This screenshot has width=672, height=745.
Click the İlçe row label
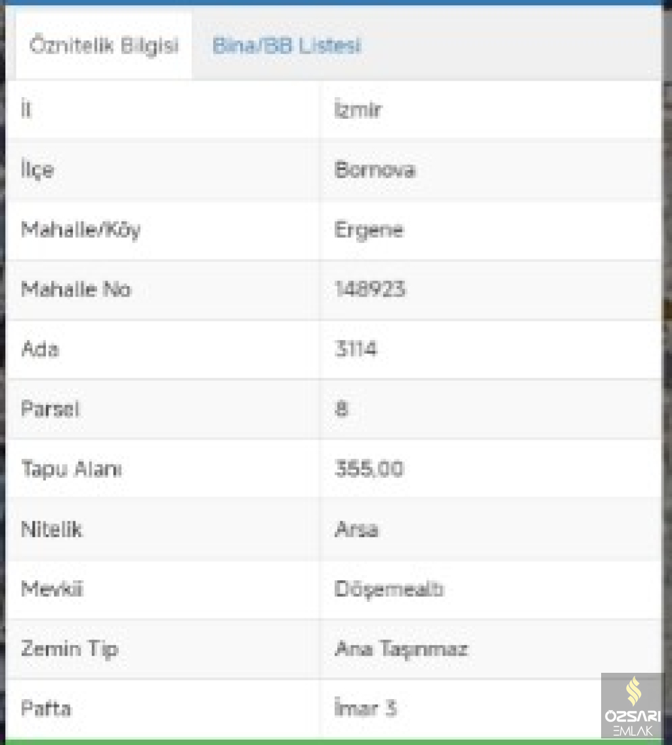pyautogui.click(x=37, y=170)
